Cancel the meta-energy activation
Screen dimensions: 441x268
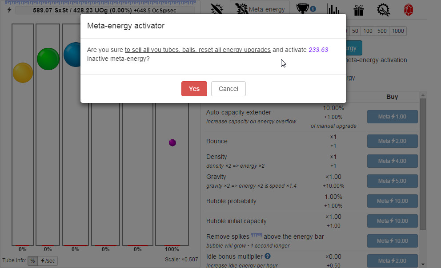click(228, 89)
